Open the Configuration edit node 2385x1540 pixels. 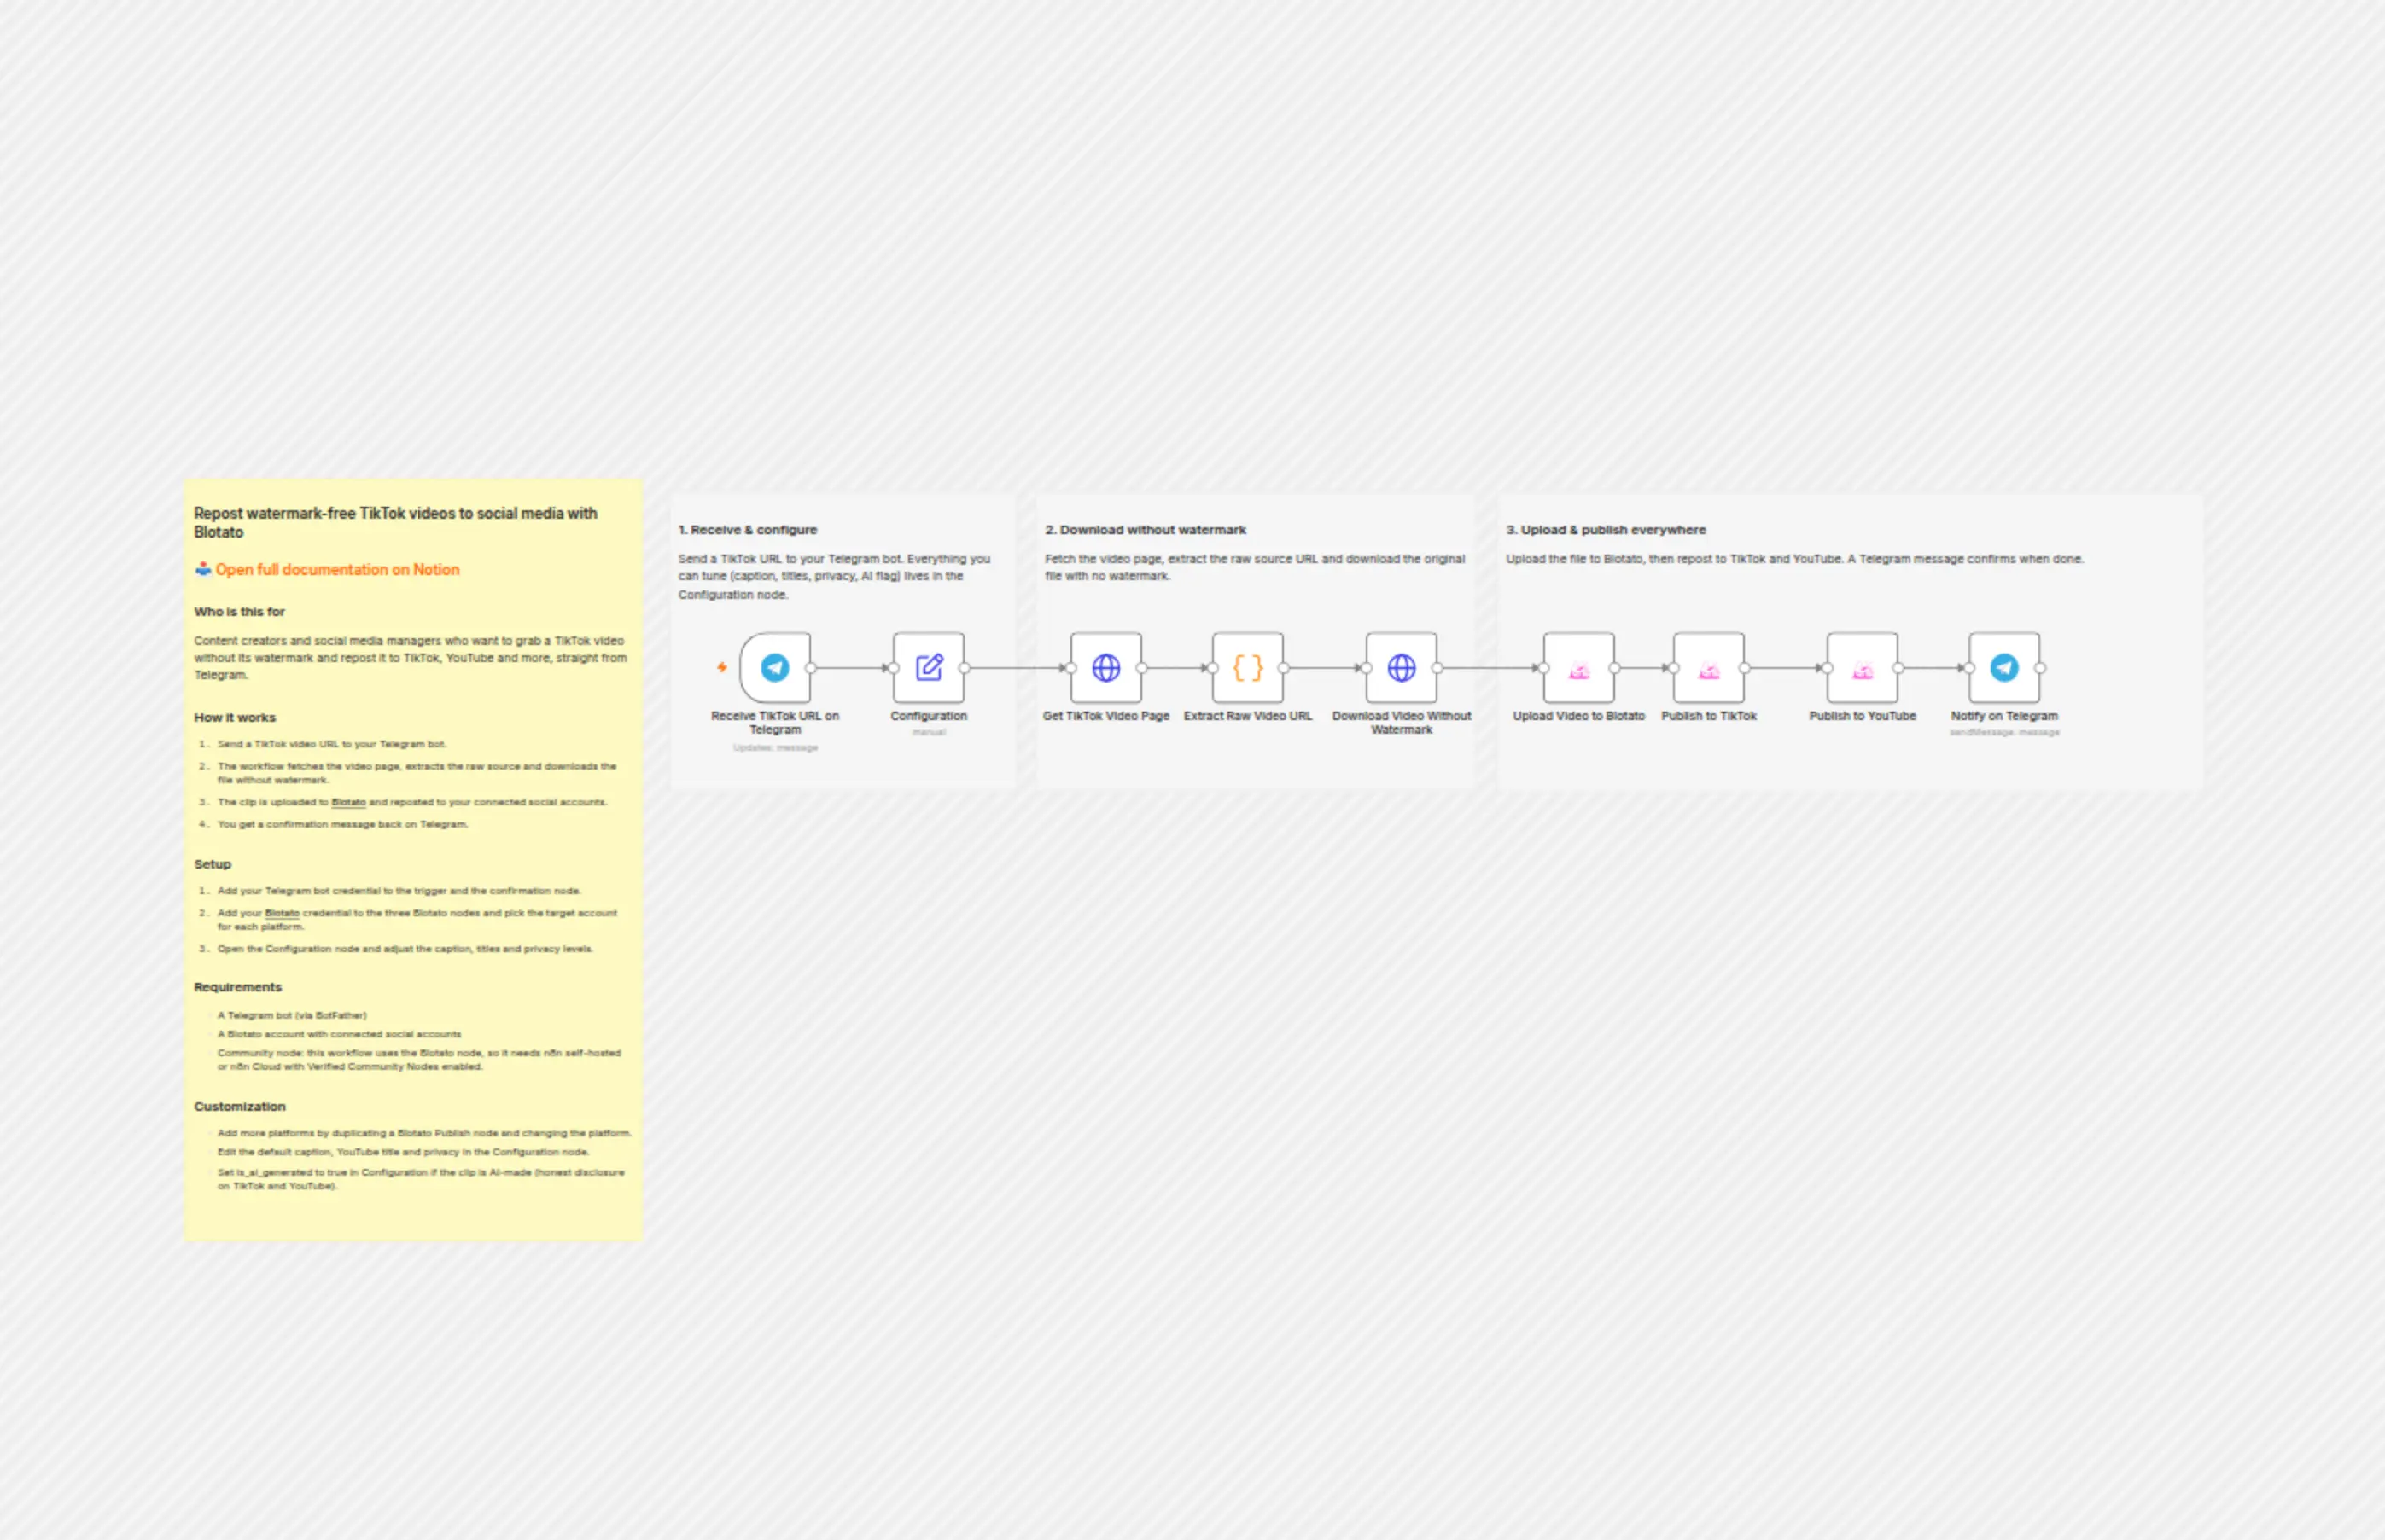pos(929,667)
